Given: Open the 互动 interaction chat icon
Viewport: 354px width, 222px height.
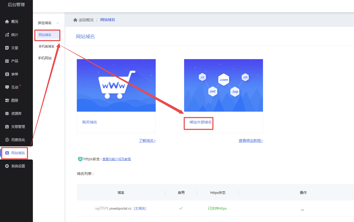Looking at the screenshot, I should [7, 87].
